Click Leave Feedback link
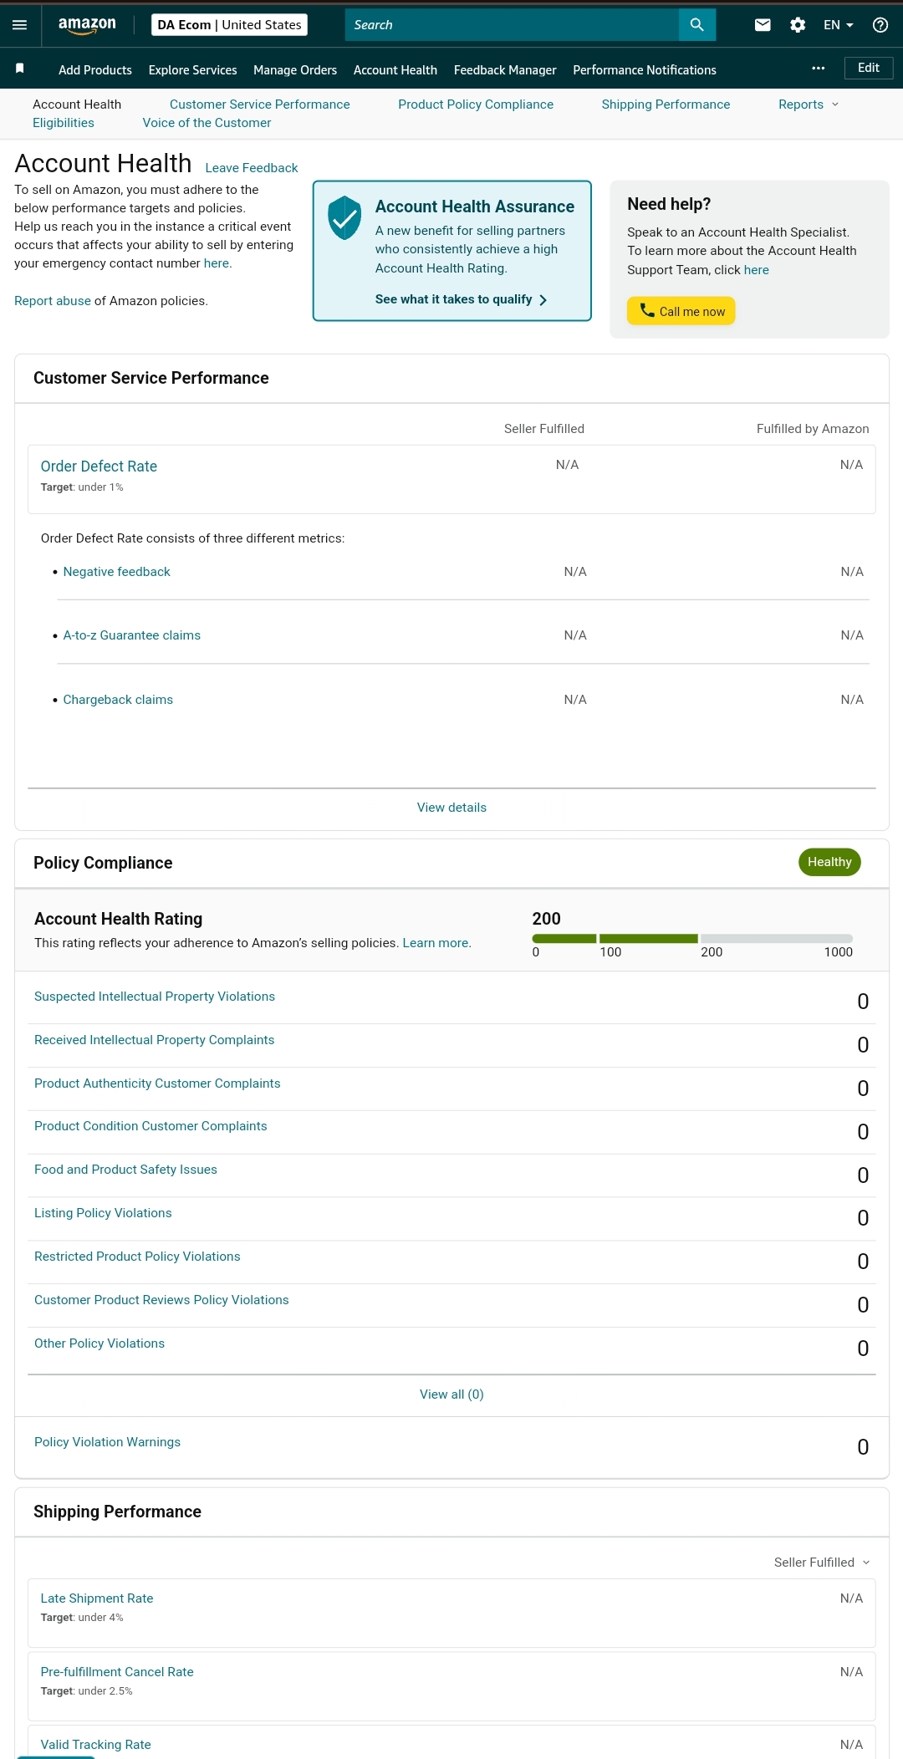This screenshot has width=903, height=1759. (252, 168)
